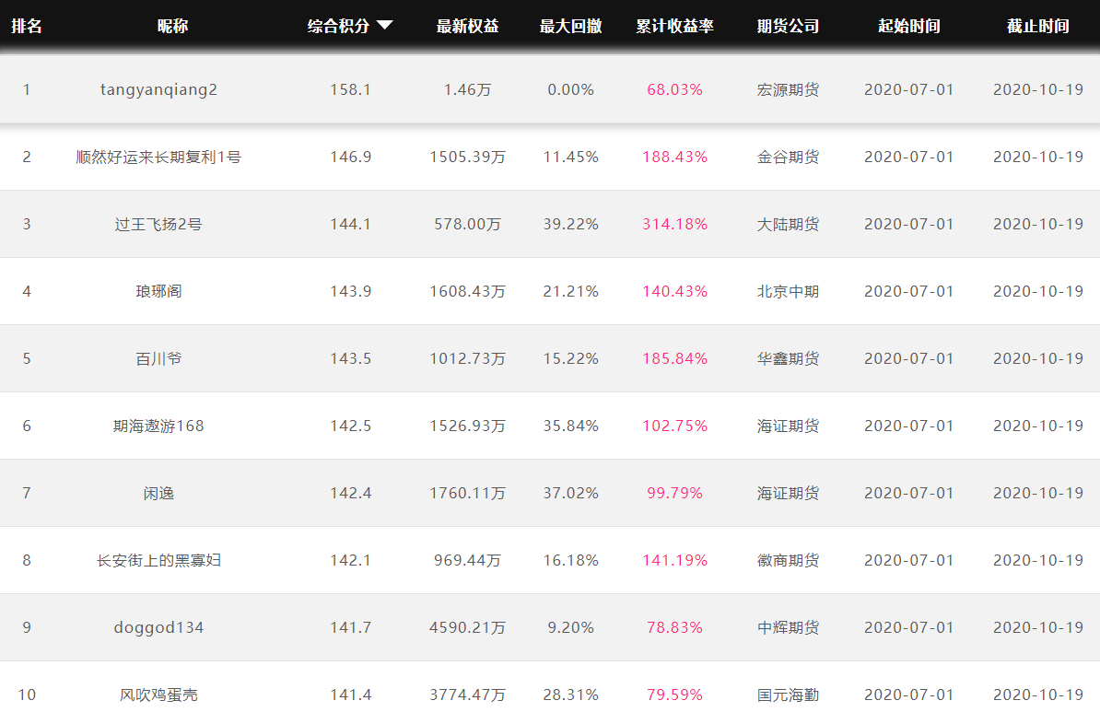
Task: Select score value 144.1
Action: pos(351,225)
